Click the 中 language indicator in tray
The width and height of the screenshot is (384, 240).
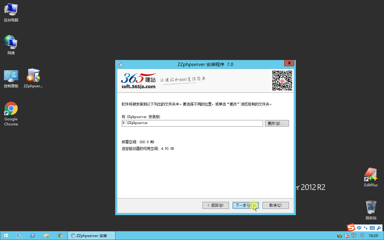[x=362, y=236]
